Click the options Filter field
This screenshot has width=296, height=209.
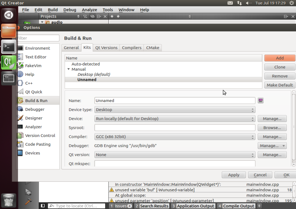point(38,38)
